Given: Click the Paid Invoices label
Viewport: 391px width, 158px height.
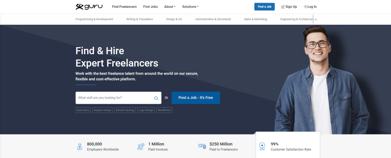Looking at the screenshot, I should coord(158,150).
